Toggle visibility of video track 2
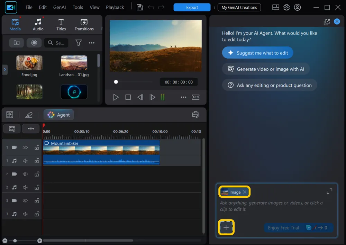 pos(25,174)
